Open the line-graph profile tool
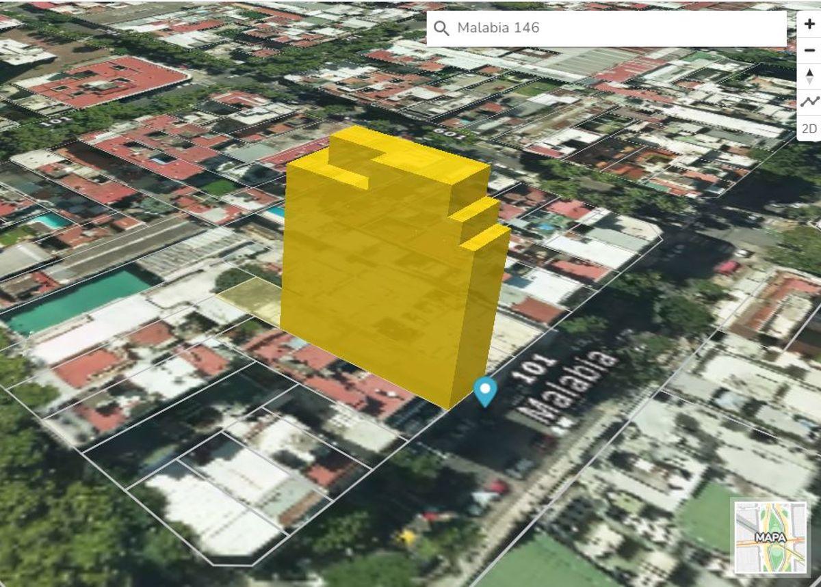 [x=809, y=103]
